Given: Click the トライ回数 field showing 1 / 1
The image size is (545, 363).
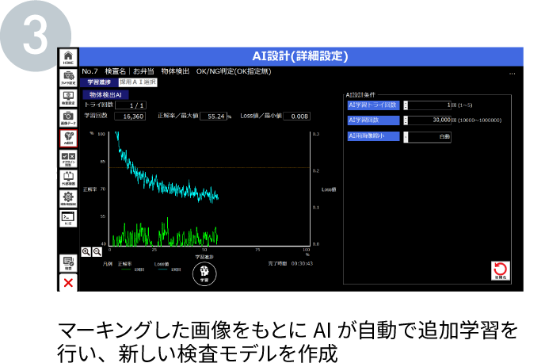Looking at the screenshot, I should [x=131, y=105].
